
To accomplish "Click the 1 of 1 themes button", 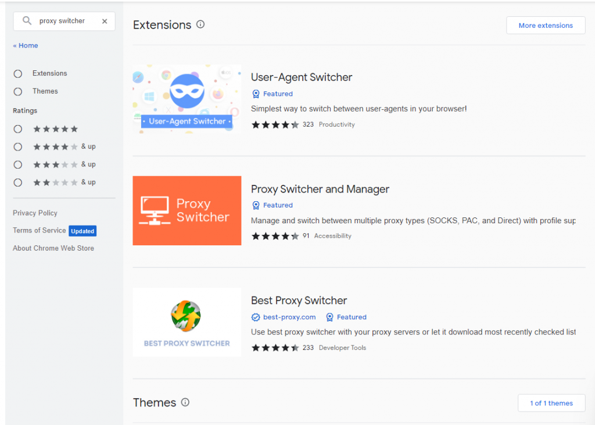I will point(551,402).
